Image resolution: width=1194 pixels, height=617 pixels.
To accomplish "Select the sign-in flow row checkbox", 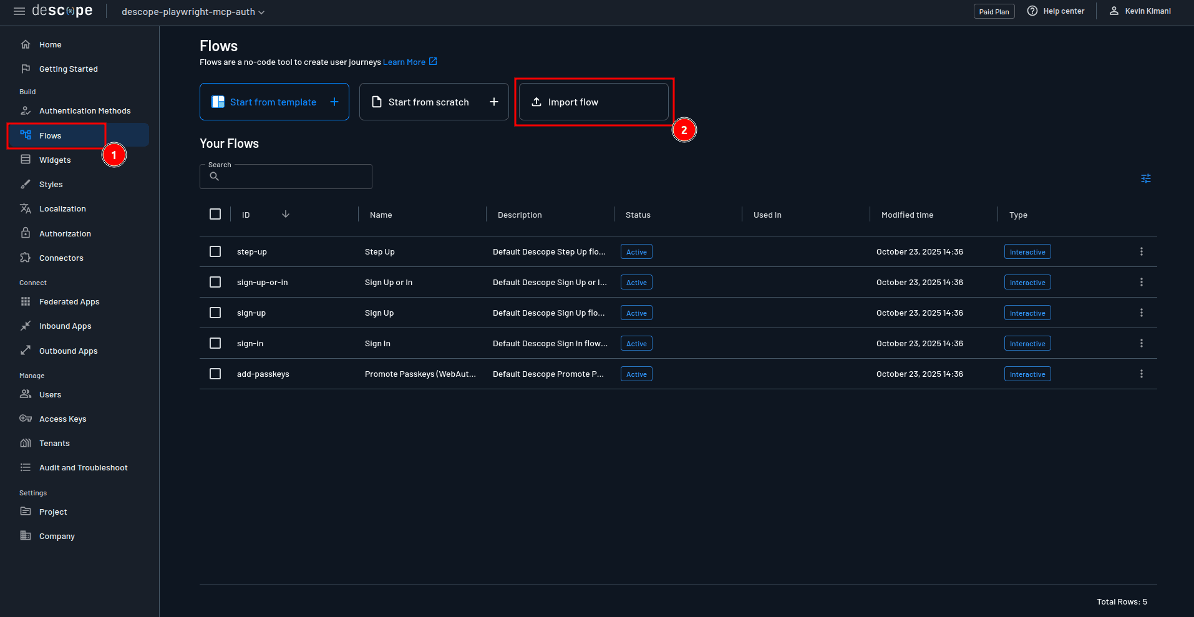I will 215,343.
